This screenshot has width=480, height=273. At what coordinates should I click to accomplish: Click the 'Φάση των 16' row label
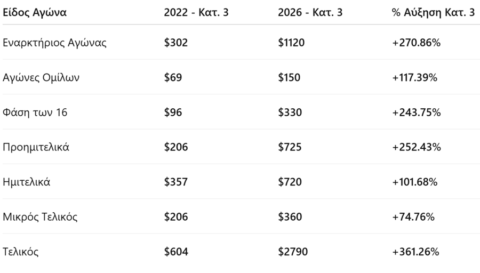[35, 113]
